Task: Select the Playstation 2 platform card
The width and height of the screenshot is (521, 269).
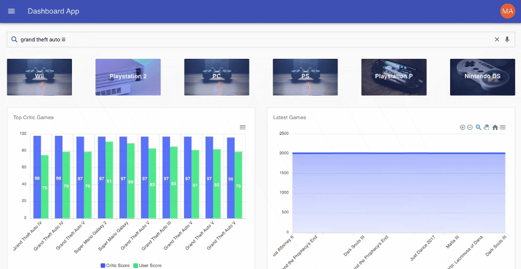Action: [x=128, y=78]
